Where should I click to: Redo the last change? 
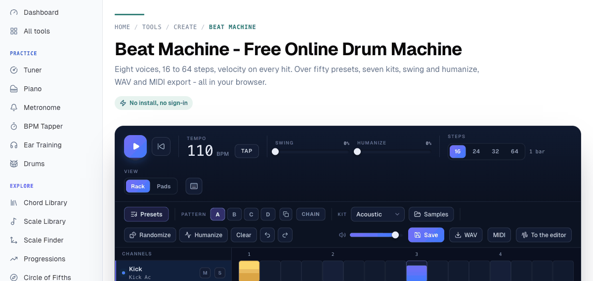(285, 235)
